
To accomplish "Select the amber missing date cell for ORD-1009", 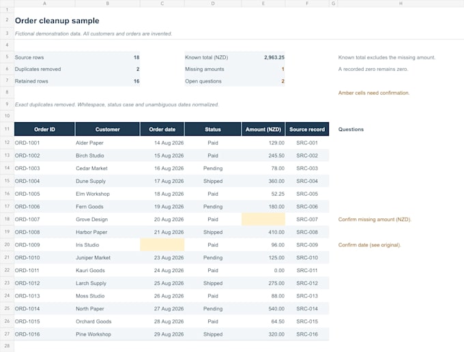I will tap(162, 245).
